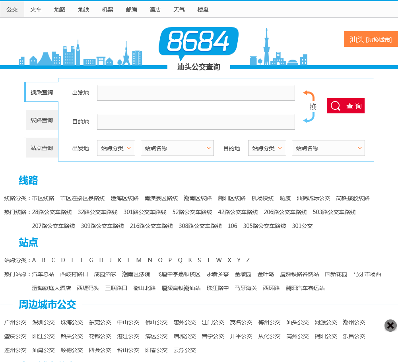Open 肇庆公交 city link
The image size is (398, 362).
(15, 337)
